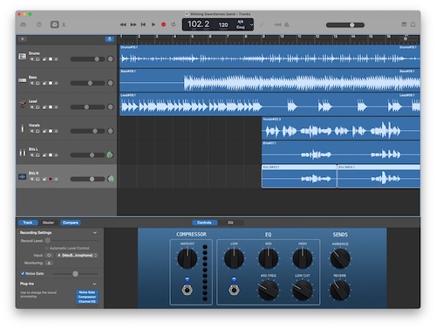
Task: Toggle the Cycle loop button
Action: (x=174, y=24)
